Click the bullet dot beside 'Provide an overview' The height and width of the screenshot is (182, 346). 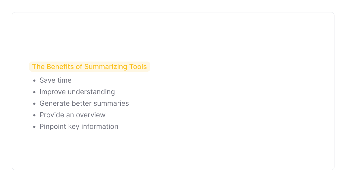tap(34, 115)
